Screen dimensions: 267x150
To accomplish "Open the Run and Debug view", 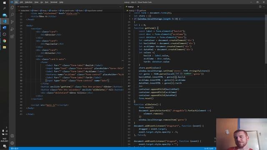I will 12,29.
